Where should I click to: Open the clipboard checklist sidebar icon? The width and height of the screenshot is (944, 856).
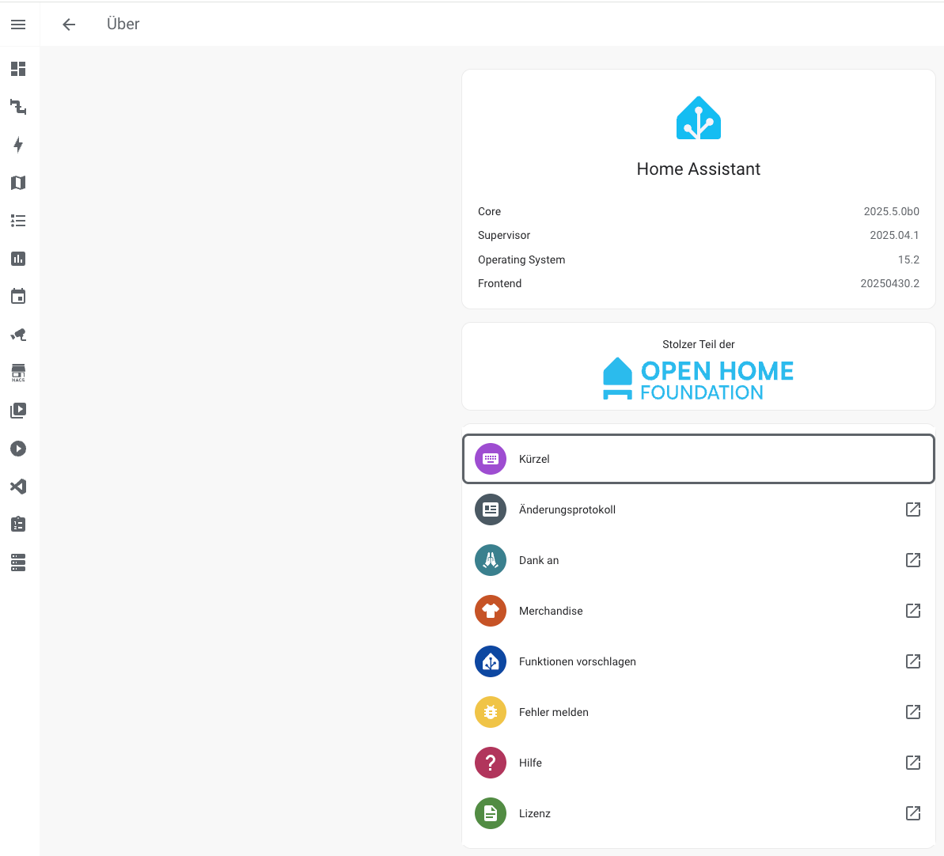tap(18, 525)
